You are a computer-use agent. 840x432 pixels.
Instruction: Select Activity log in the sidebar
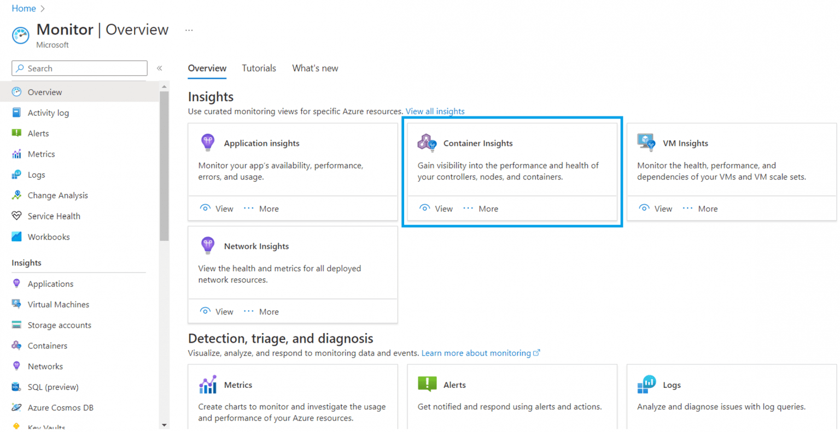(47, 113)
